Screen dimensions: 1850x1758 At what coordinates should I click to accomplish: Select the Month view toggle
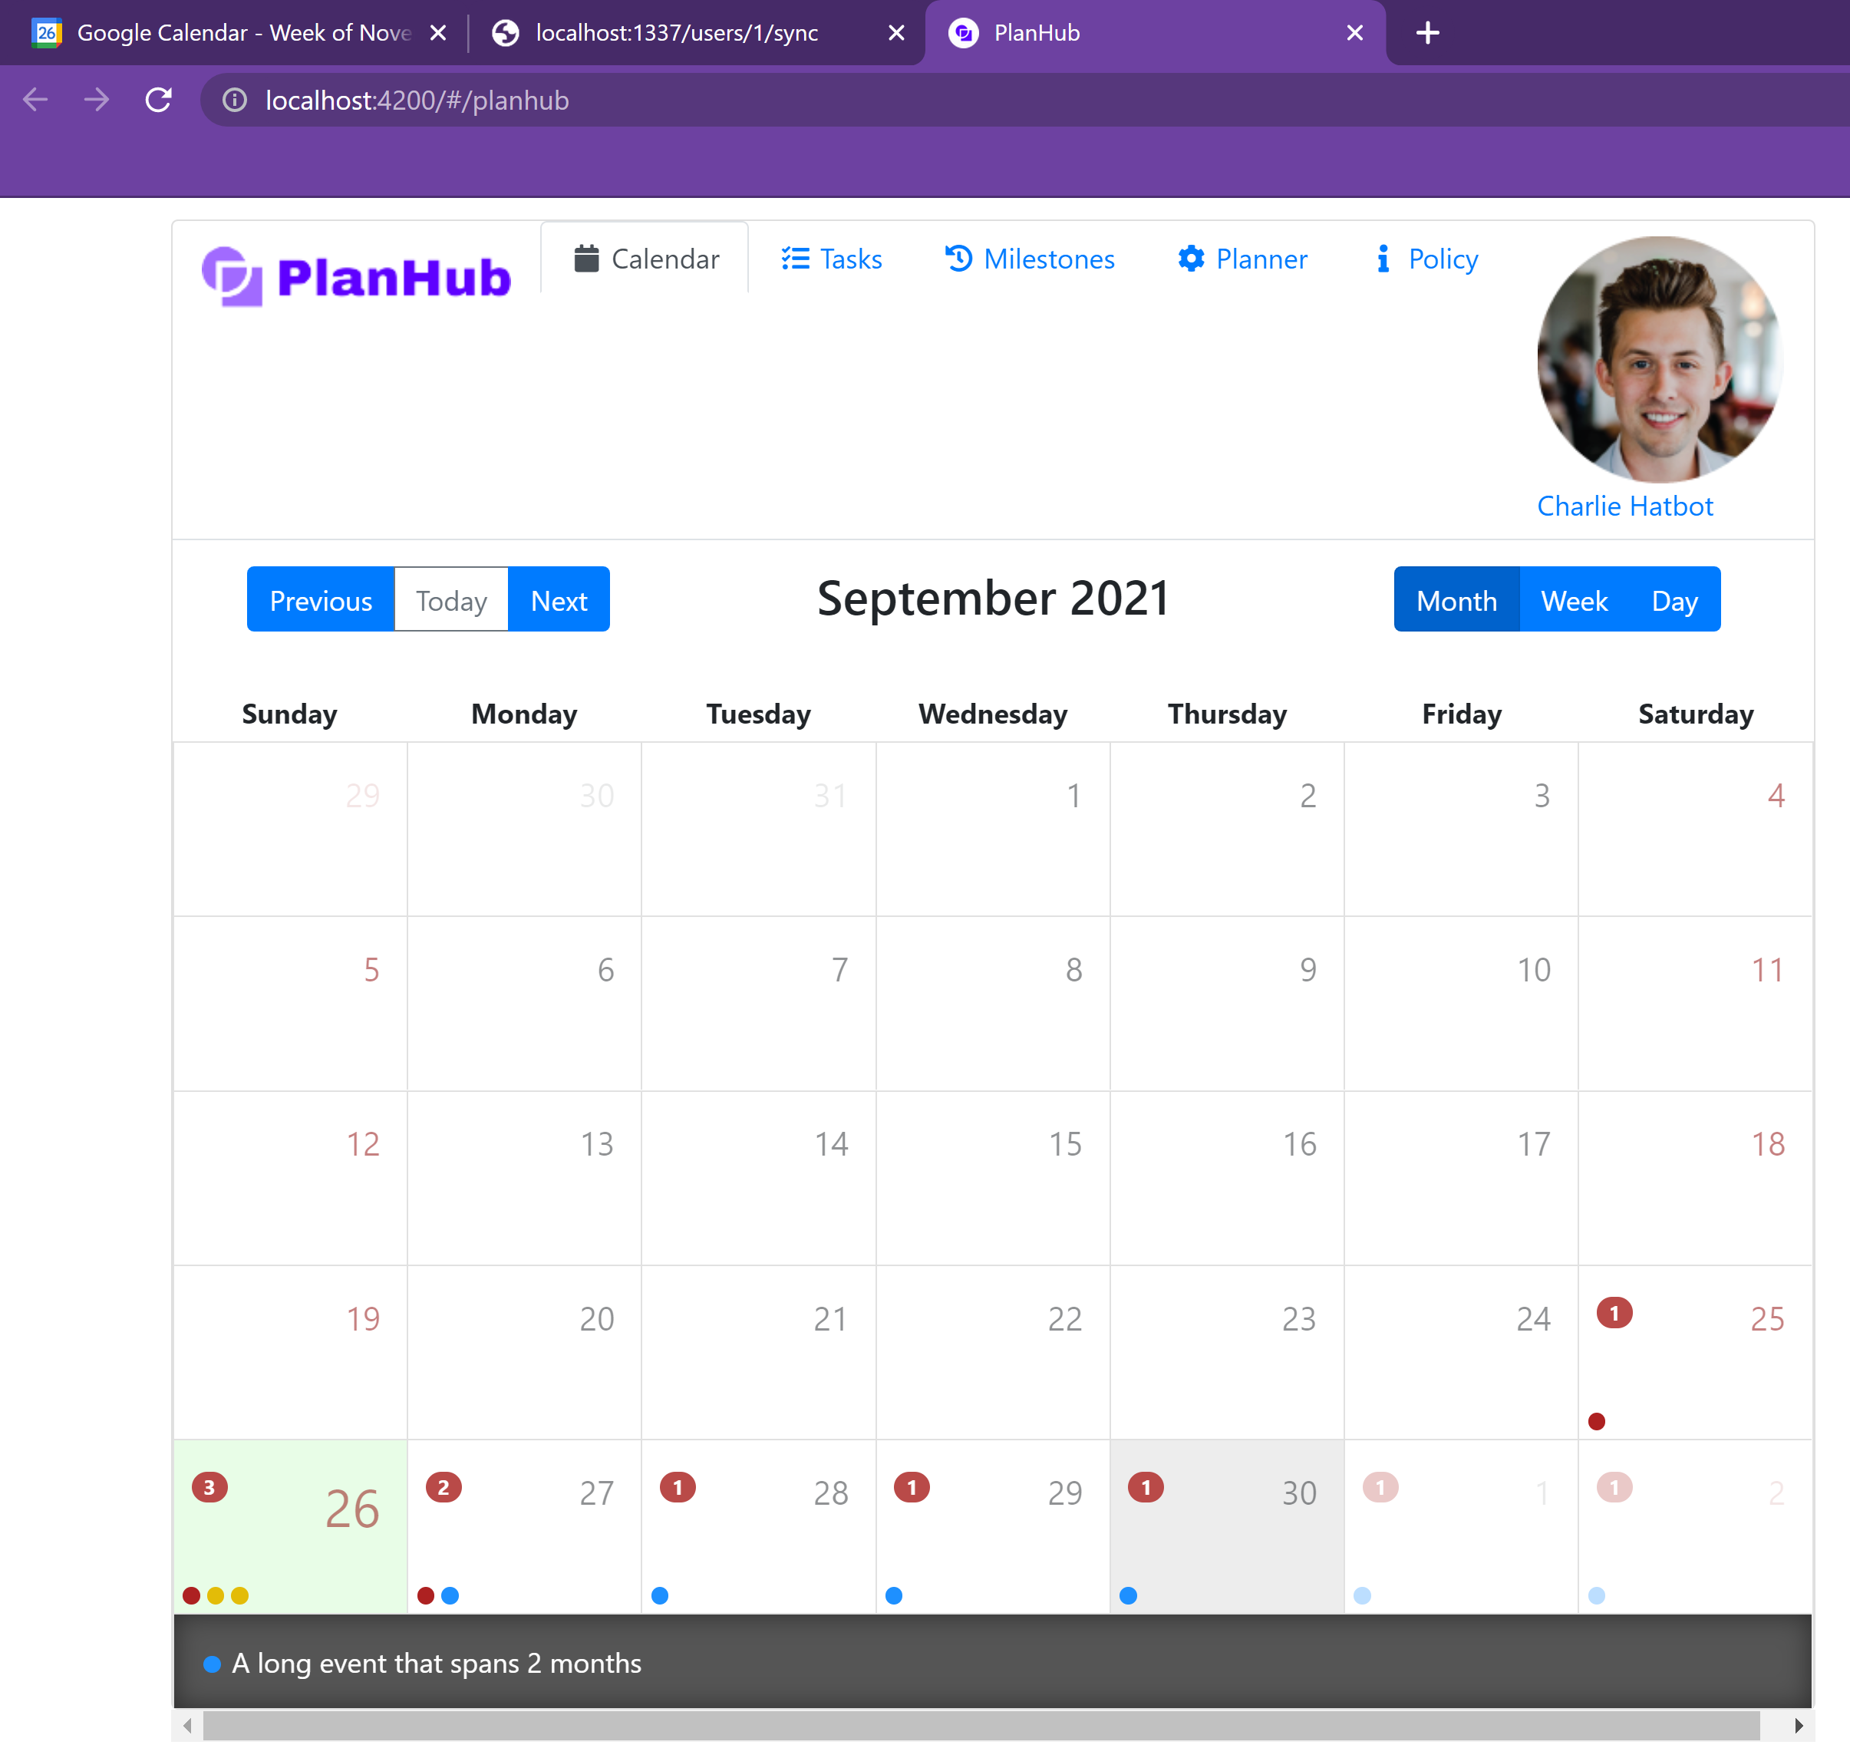[1456, 600]
